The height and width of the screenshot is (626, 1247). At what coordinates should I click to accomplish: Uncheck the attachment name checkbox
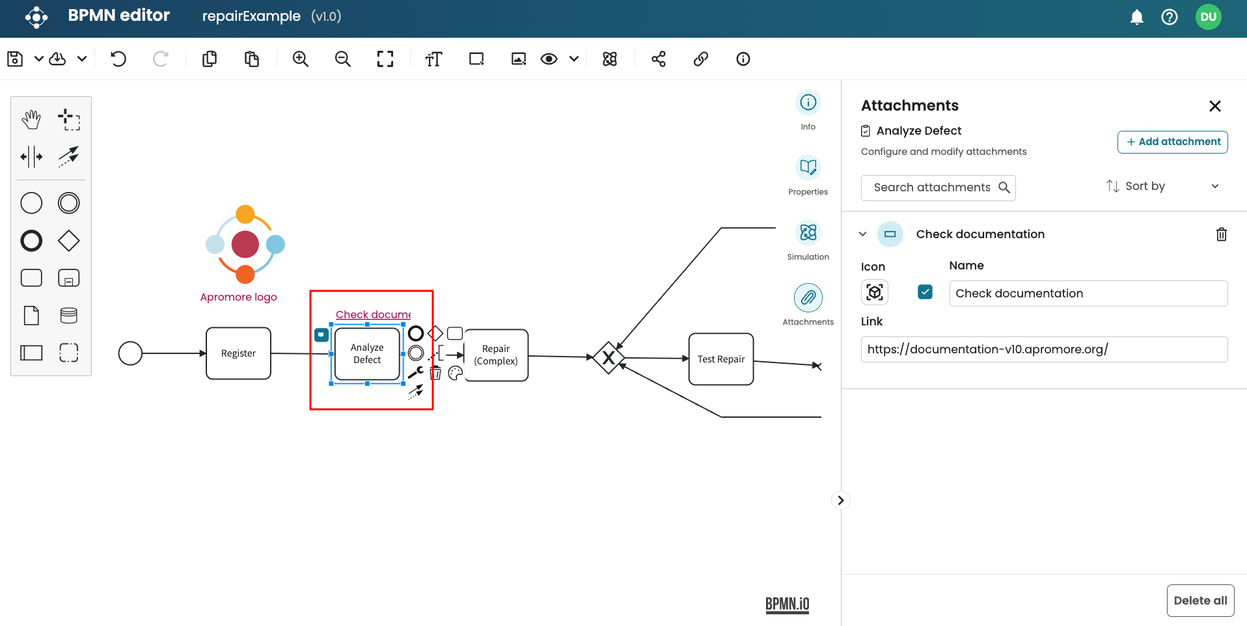pos(925,292)
